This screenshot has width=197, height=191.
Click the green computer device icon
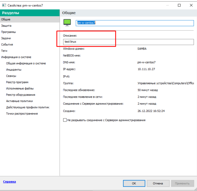point(67,23)
